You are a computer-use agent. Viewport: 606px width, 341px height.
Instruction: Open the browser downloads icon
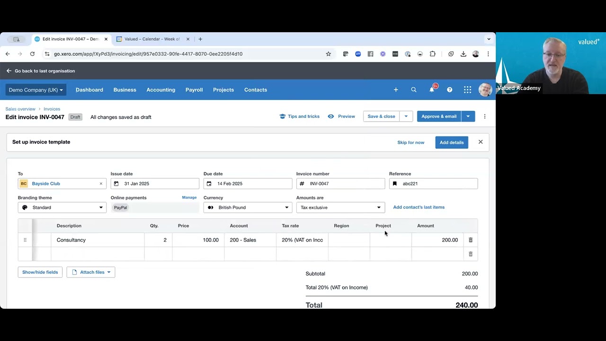[463, 54]
